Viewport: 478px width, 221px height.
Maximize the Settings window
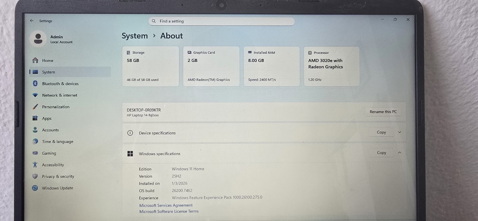[x=395, y=19]
